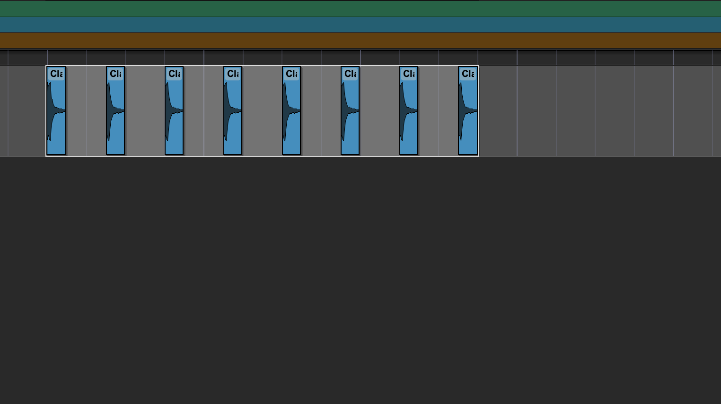Screen dimensions: 721x404
Task: Select the blue track region
Action: [360, 25]
